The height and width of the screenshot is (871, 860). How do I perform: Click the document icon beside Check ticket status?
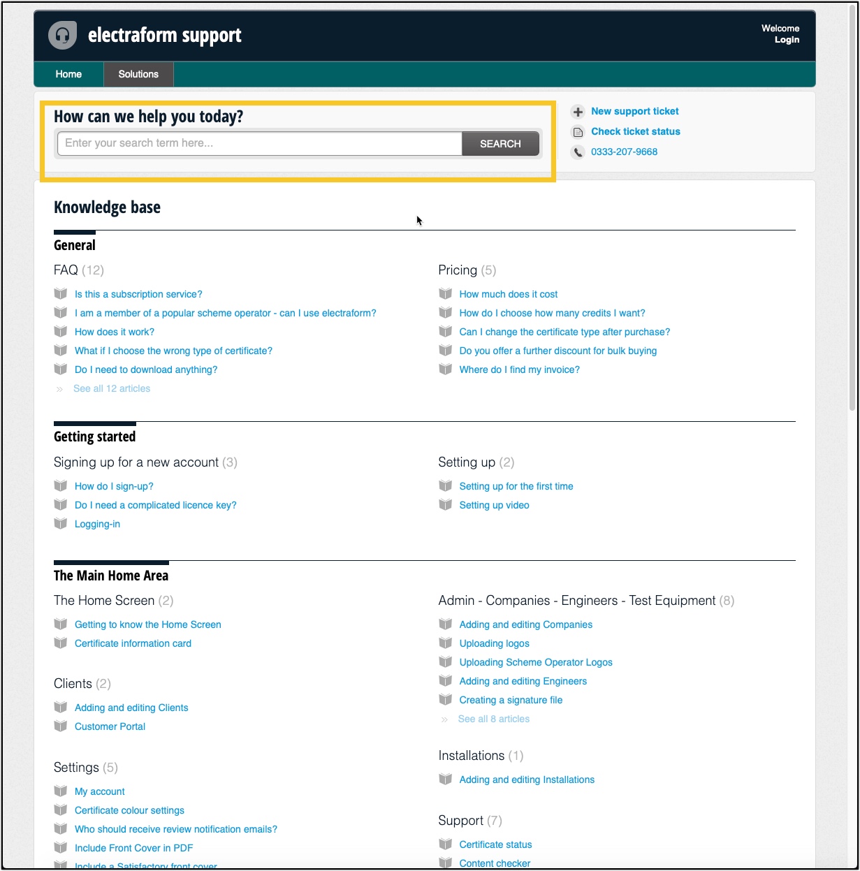[x=578, y=132]
